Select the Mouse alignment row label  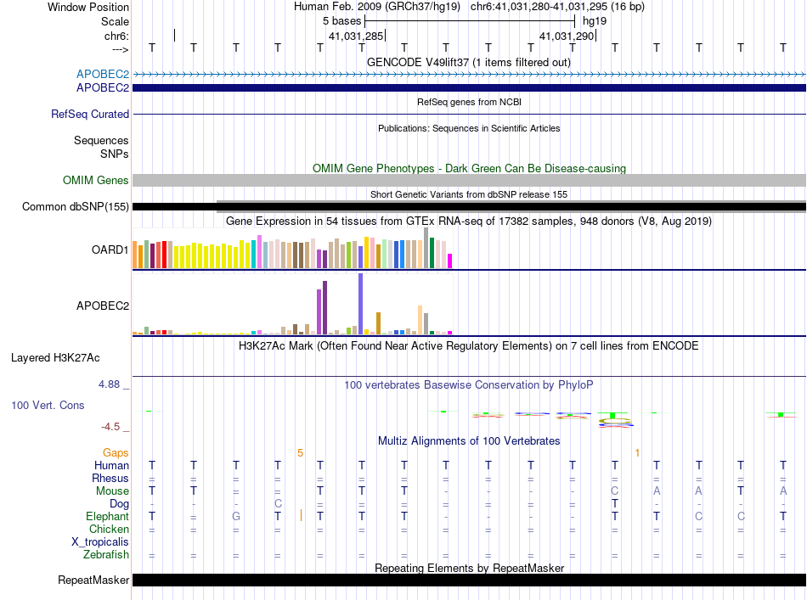112,491
